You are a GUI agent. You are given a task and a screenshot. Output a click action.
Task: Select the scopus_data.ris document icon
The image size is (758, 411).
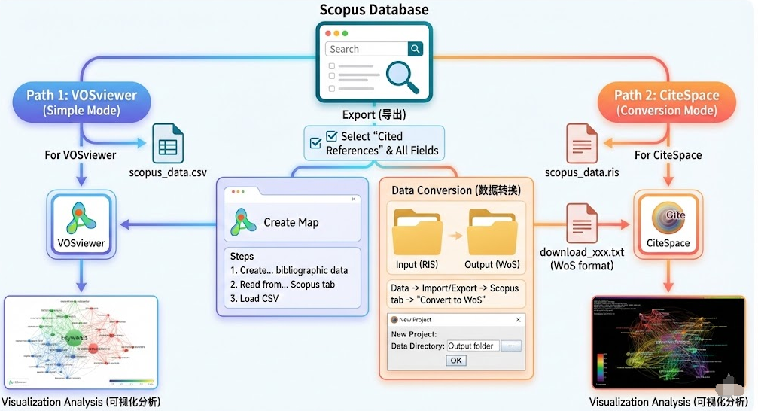pyautogui.click(x=581, y=143)
